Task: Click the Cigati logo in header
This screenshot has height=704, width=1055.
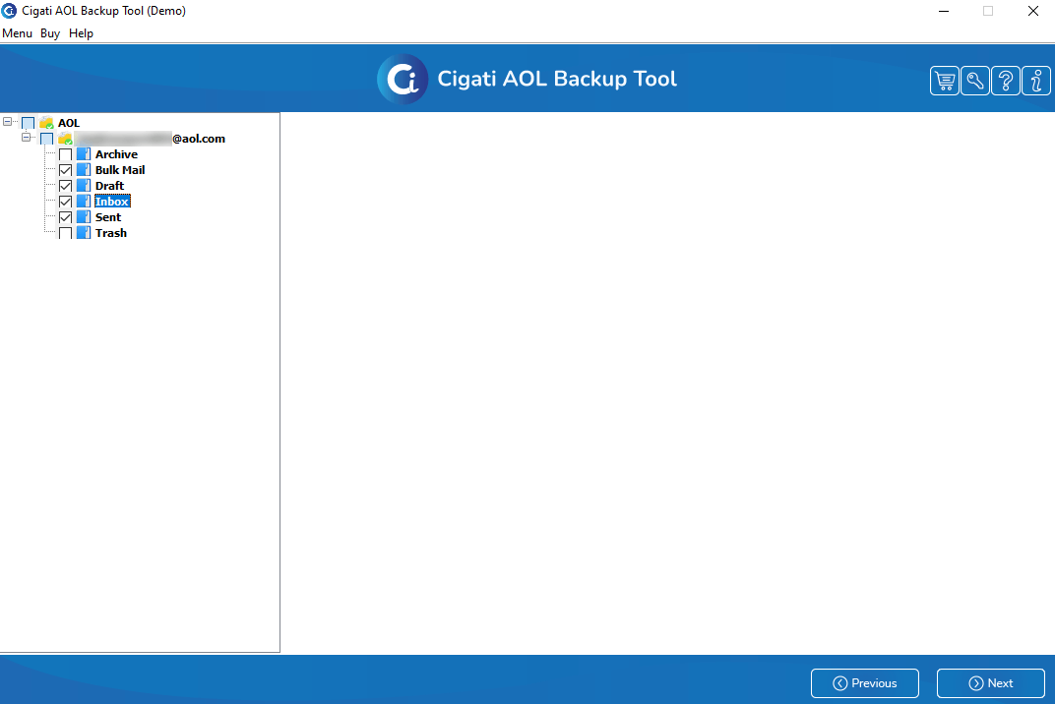Action: [403, 80]
